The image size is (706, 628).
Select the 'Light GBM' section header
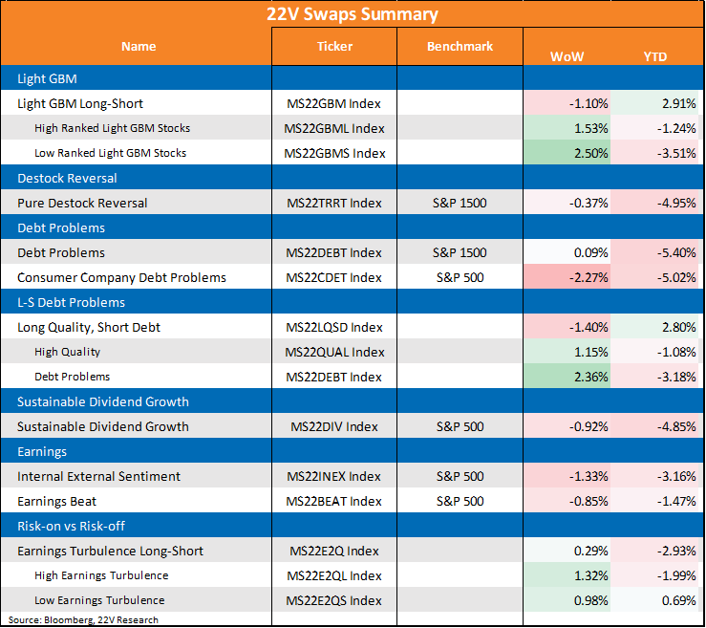pos(47,78)
